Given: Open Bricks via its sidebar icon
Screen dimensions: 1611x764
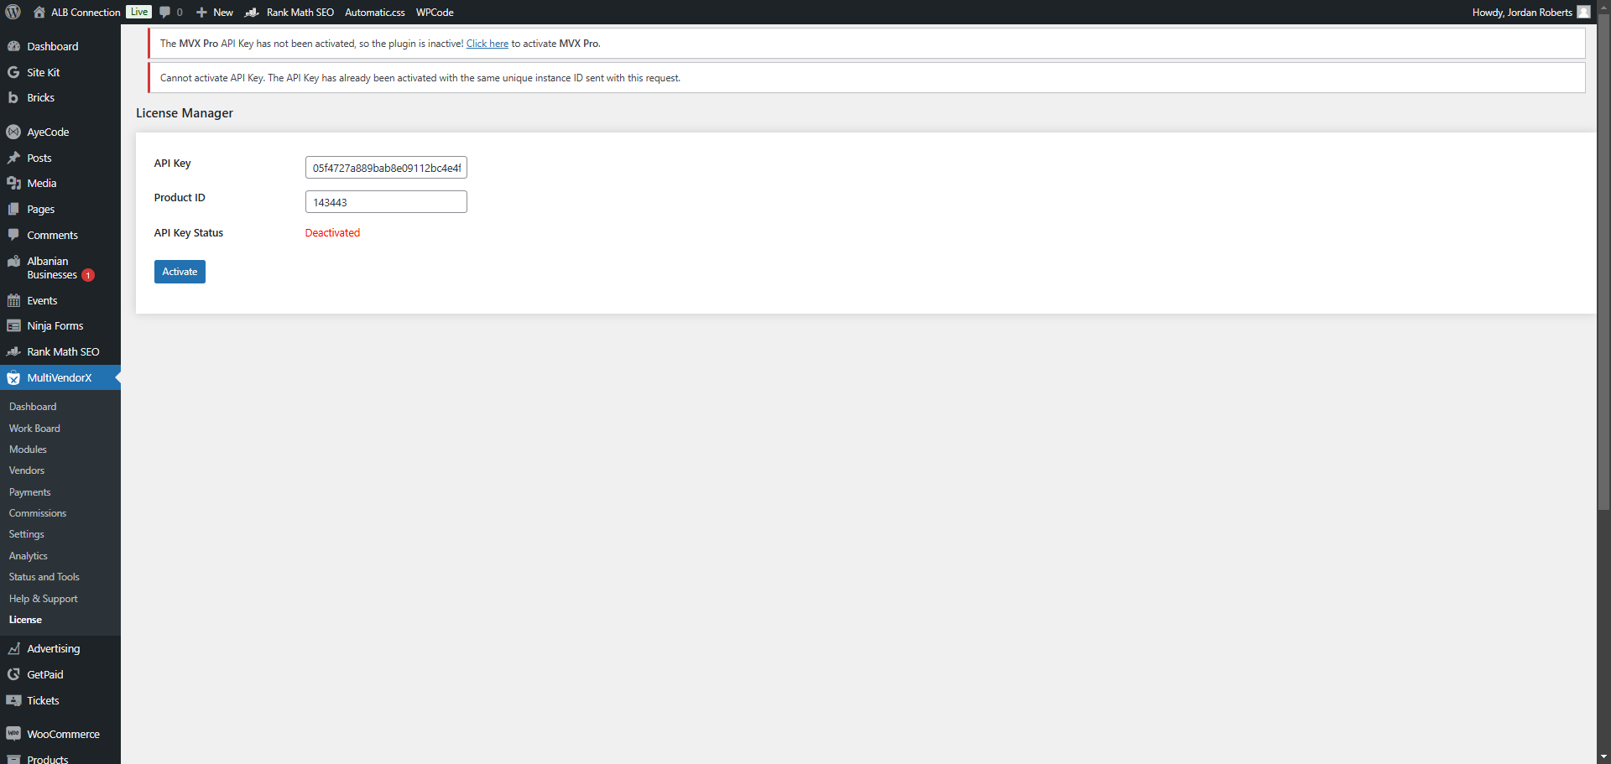Looking at the screenshot, I should tap(13, 98).
